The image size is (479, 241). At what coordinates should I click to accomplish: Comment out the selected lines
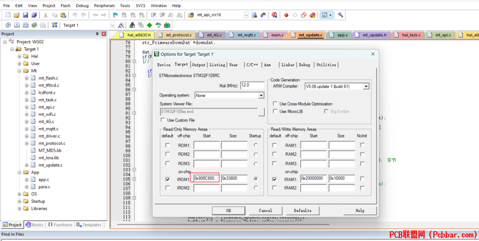(171, 15)
